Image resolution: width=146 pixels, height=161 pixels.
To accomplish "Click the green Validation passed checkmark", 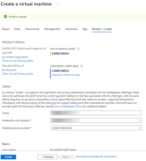I will click(x=6, y=17).
